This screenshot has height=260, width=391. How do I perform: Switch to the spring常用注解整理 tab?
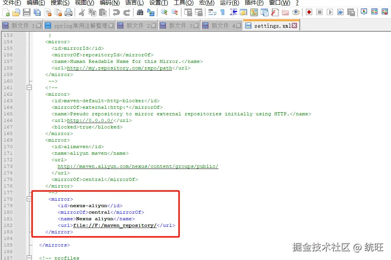coord(79,25)
